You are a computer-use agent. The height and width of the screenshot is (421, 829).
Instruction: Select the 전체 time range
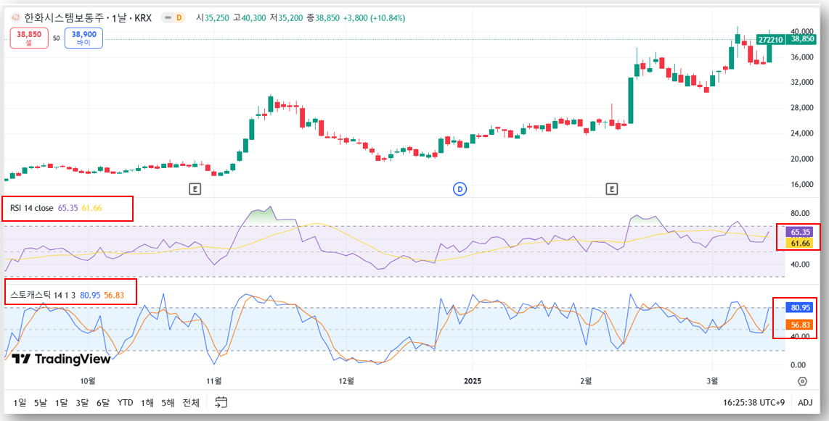[191, 403]
